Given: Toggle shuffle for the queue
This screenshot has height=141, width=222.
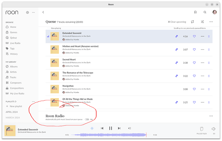Looking at the screenshot, I should pos(202,22).
